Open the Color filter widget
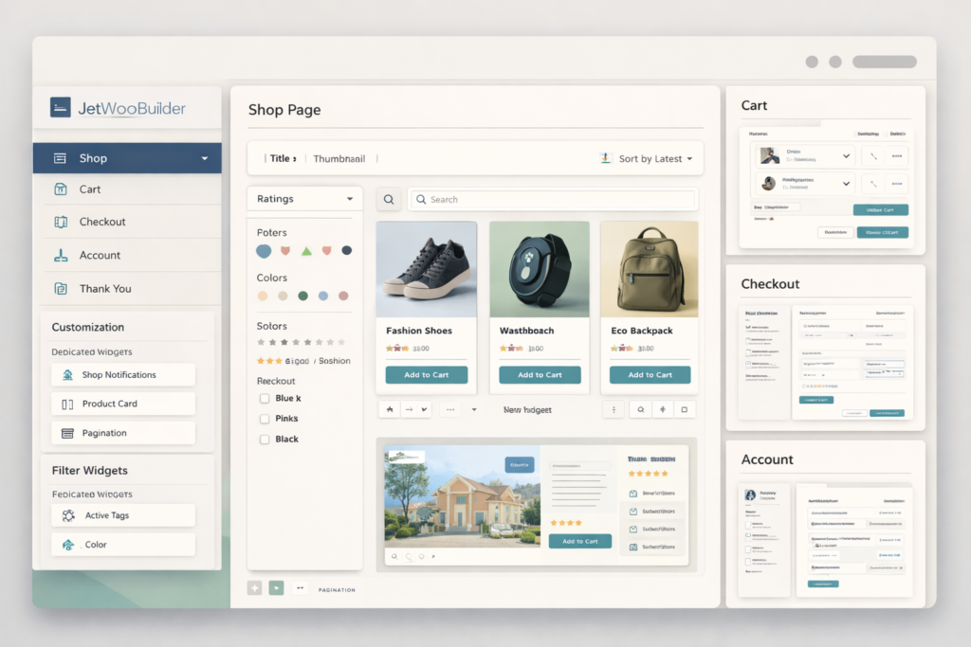Viewport: 971px width, 647px height. point(123,544)
